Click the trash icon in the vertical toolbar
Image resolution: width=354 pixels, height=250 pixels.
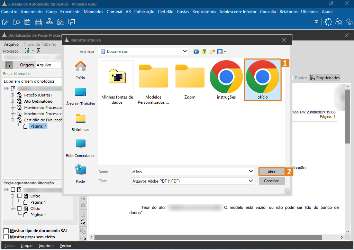[83, 214]
